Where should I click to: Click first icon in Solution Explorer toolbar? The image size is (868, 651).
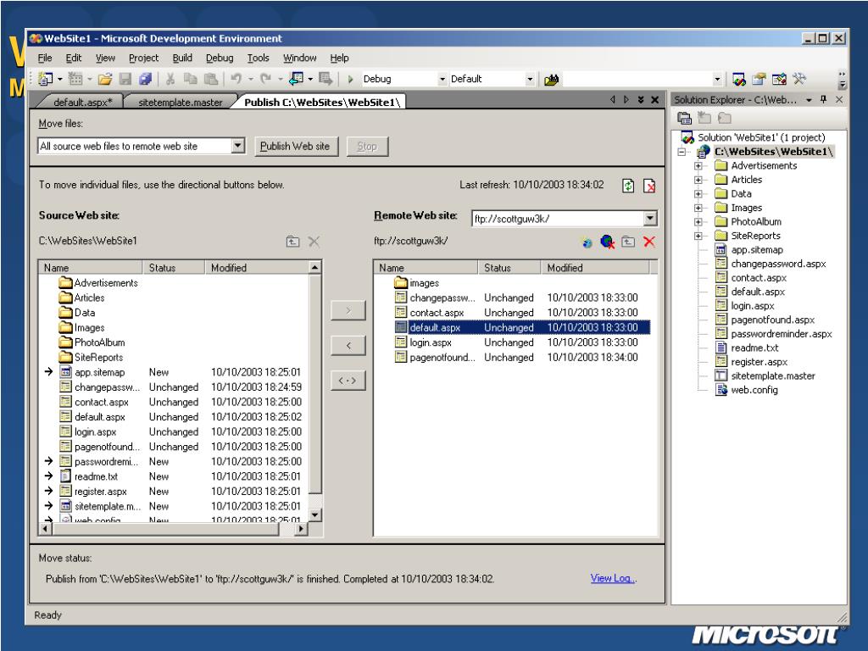[x=684, y=118]
